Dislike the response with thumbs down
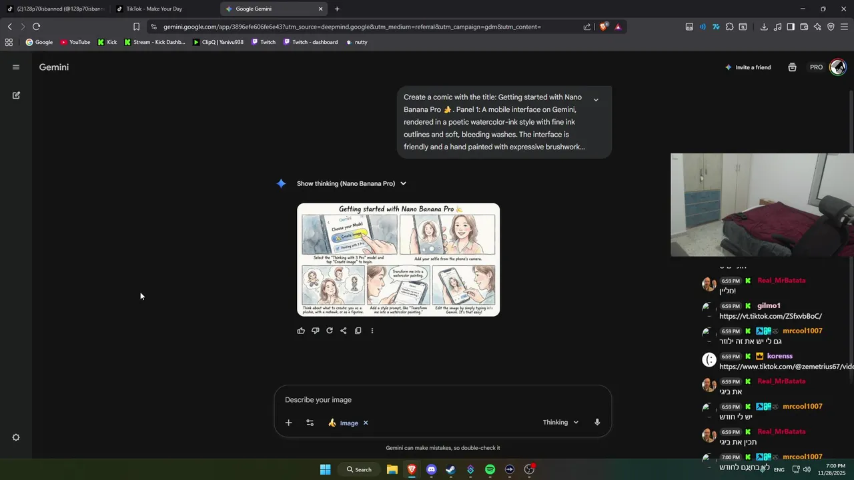The image size is (854, 480). point(315,331)
